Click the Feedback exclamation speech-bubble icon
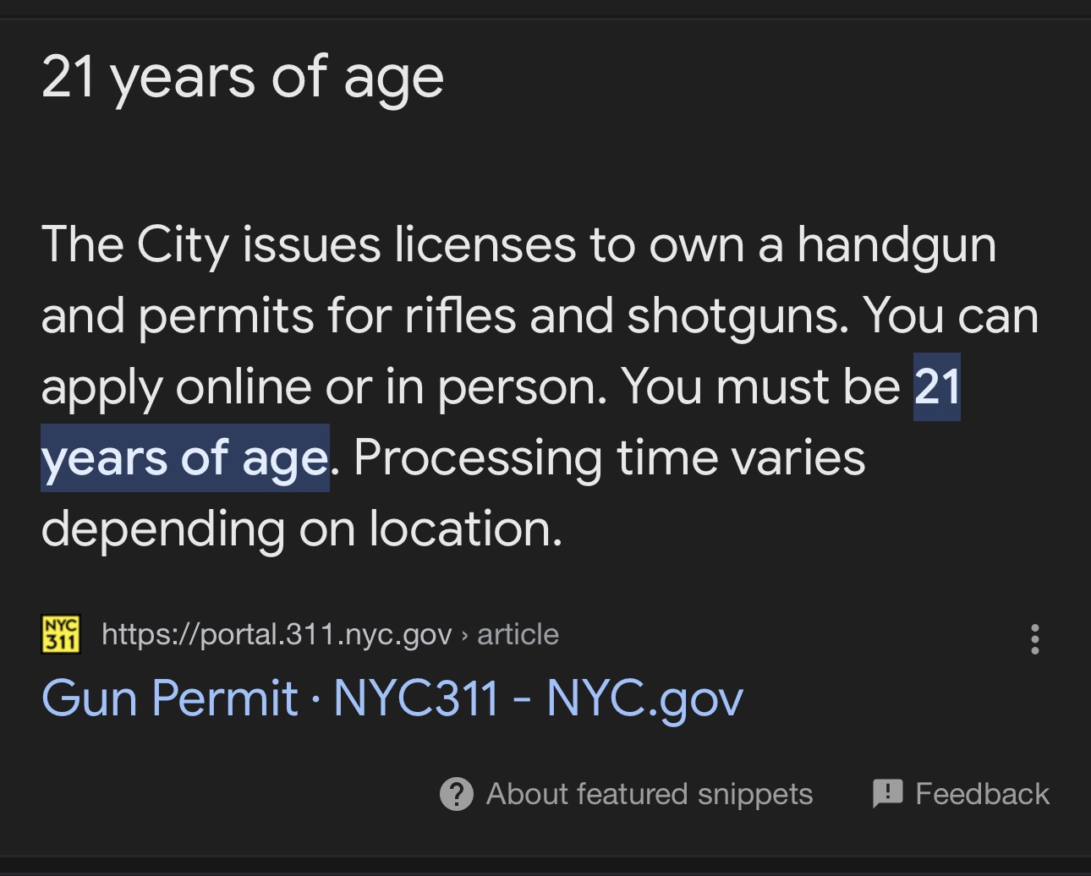This screenshot has width=1091, height=876. 888,794
